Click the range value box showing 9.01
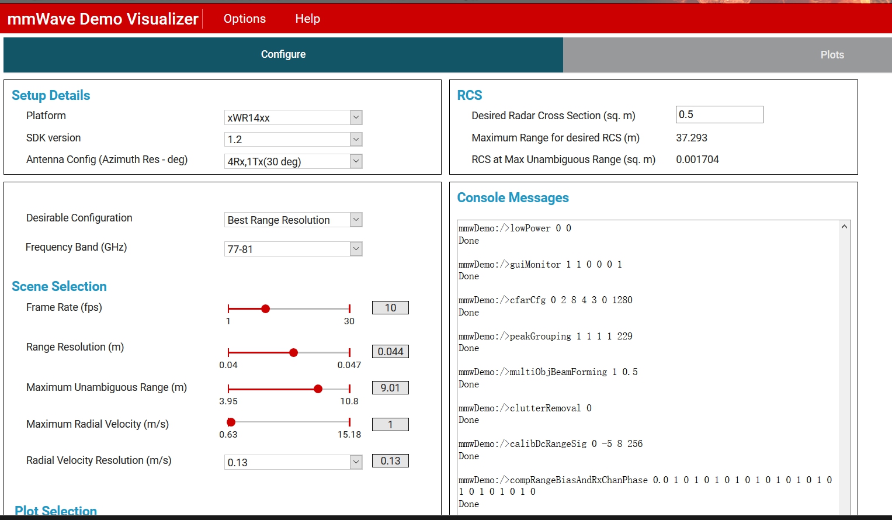Screen dimensions: 892x520 (x=390, y=387)
